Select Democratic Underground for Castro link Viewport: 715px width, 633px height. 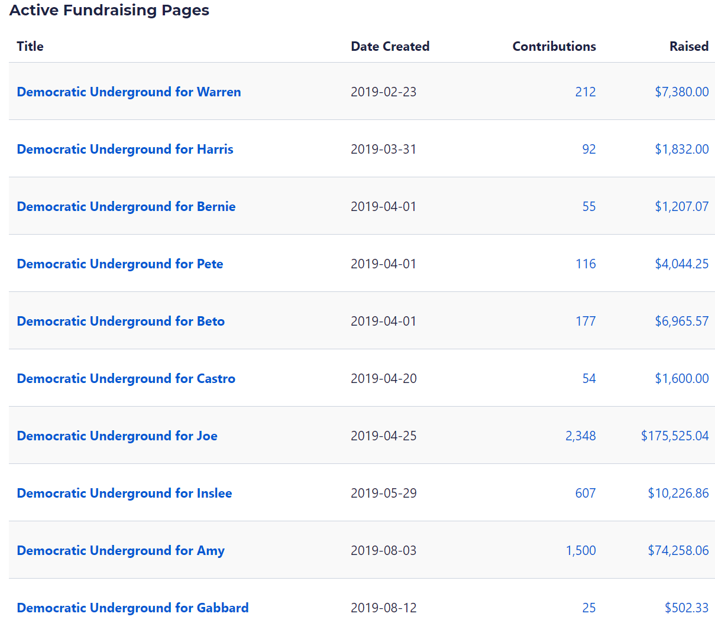pos(126,378)
